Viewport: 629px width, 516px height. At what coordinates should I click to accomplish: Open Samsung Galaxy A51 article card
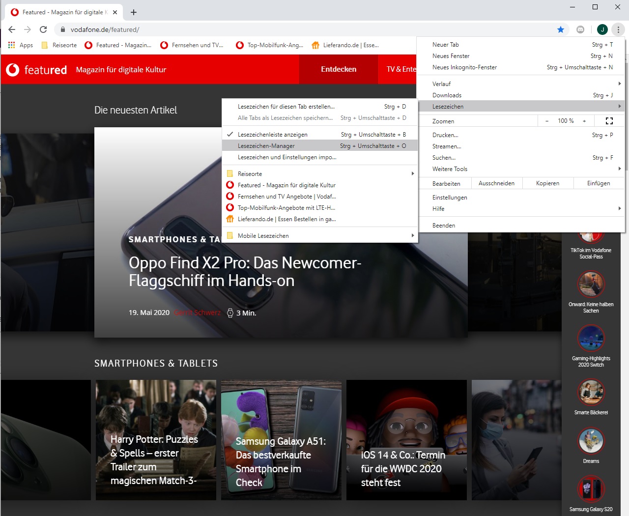[281, 440]
